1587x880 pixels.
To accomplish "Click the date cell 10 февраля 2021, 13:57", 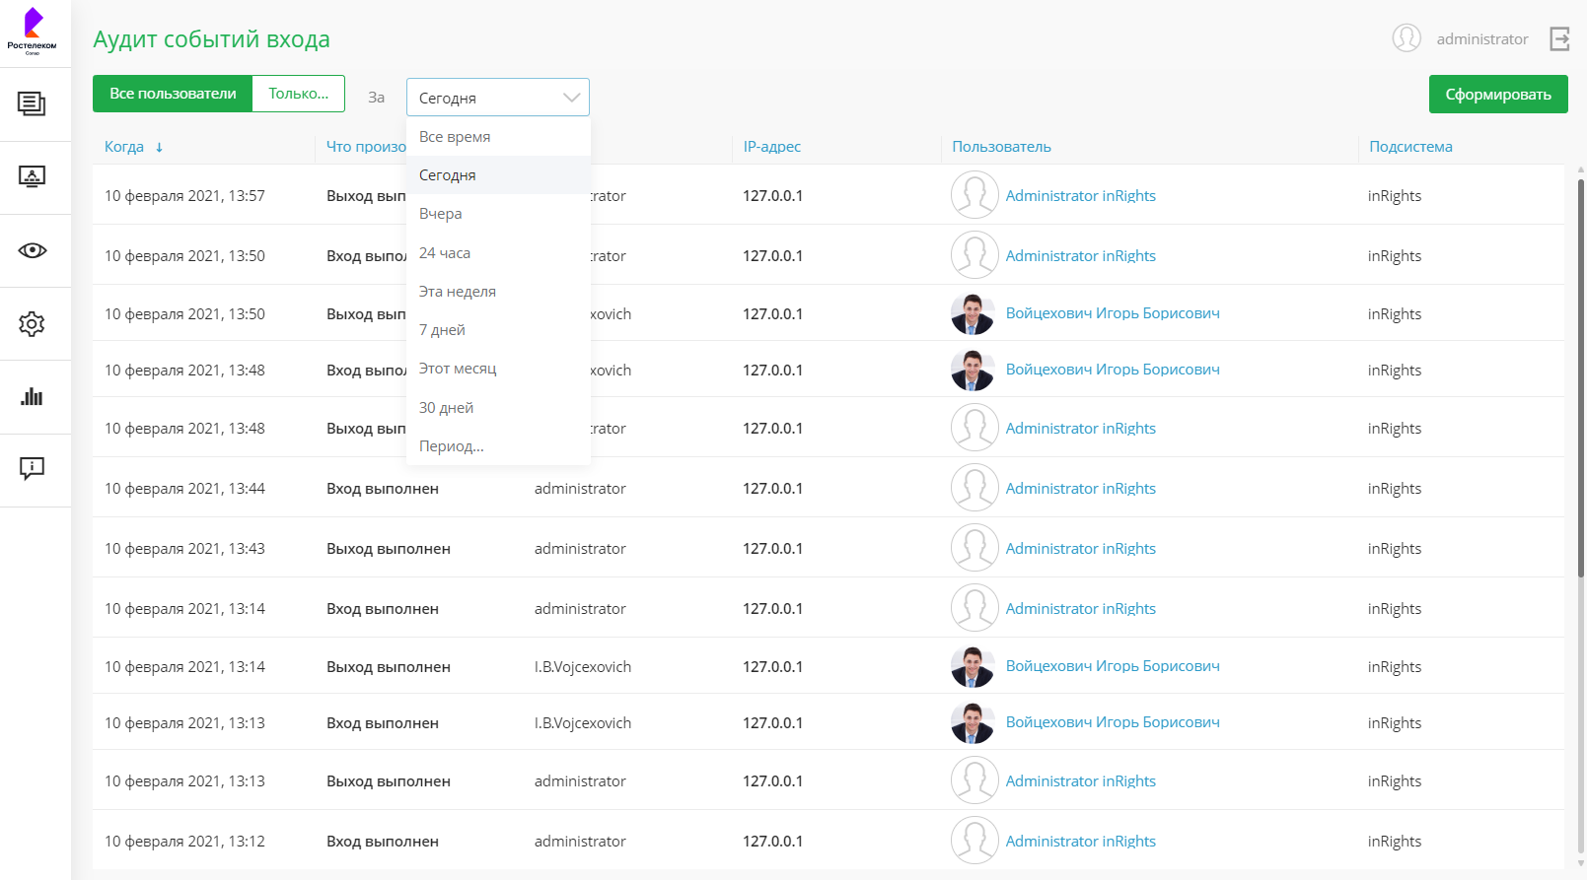I will [184, 196].
